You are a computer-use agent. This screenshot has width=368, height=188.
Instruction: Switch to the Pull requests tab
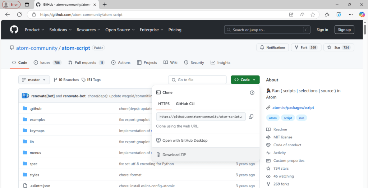point(86,63)
